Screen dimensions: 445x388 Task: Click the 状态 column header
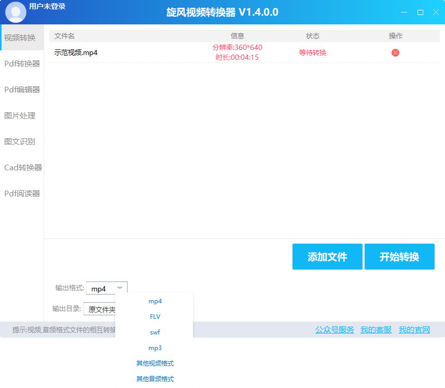click(313, 36)
